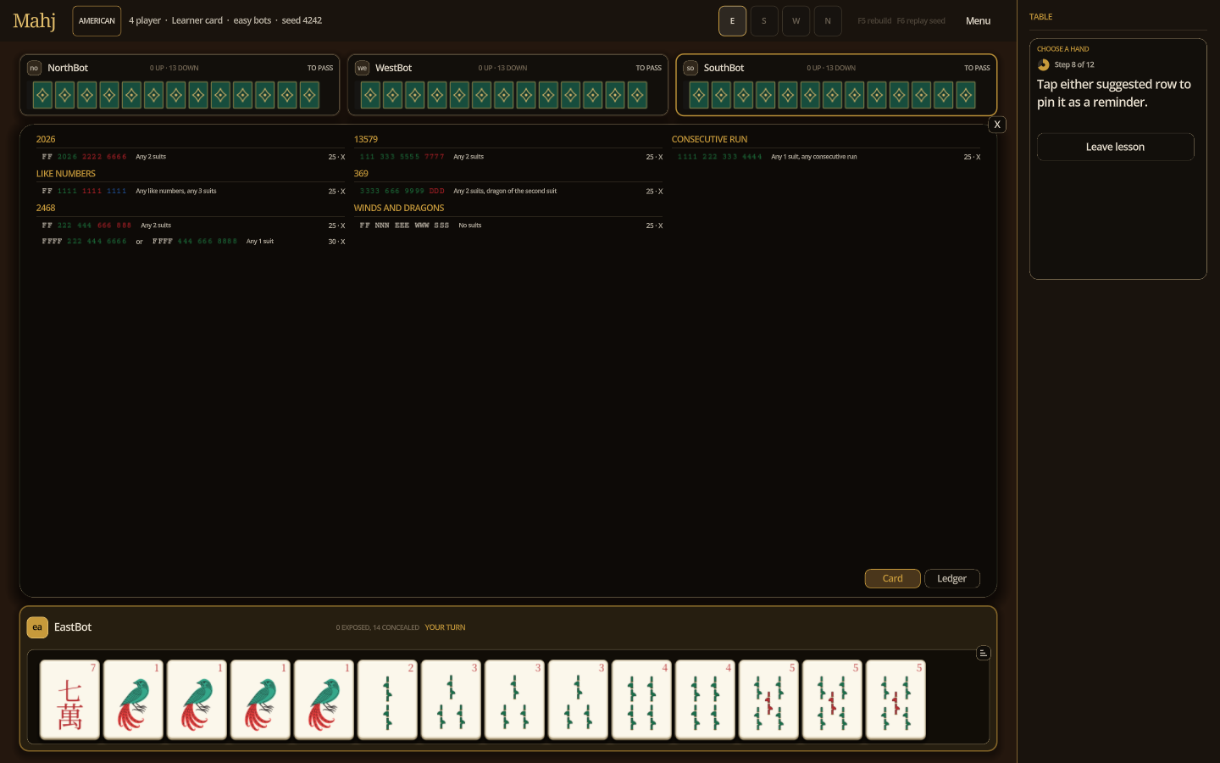Switch view to East seat toggle
The image size is (1220, 763).
coord(732,21)
